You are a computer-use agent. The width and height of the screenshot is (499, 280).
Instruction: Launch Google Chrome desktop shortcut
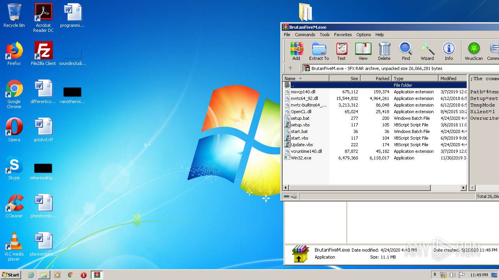14,94
